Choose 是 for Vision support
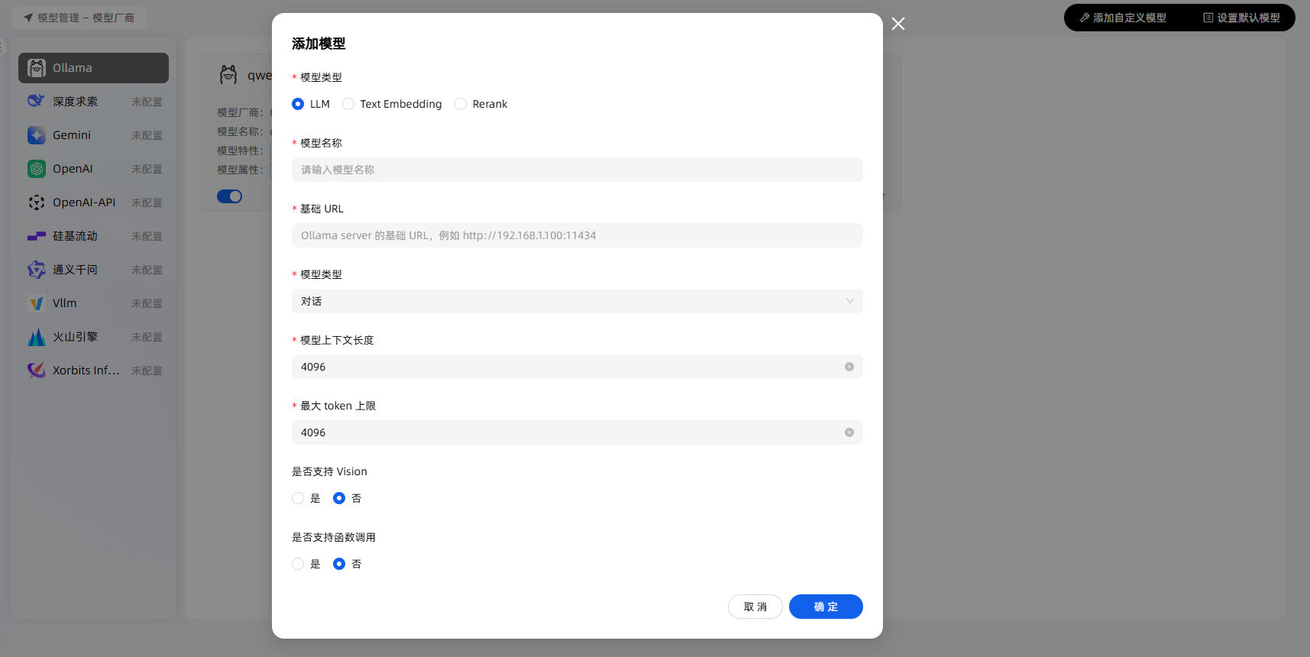 (298, 498)
